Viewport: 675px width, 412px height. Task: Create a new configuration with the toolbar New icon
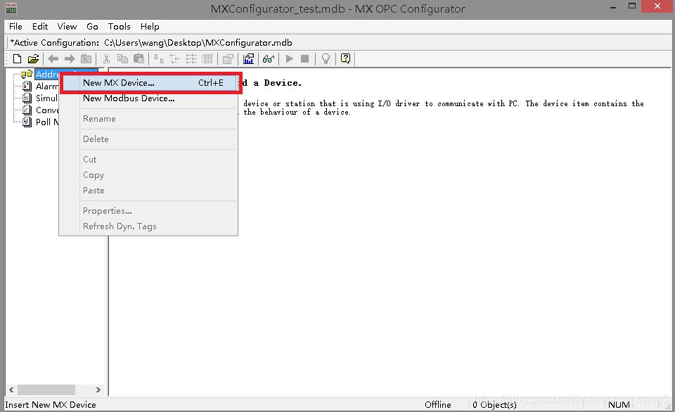pos(17,58)
